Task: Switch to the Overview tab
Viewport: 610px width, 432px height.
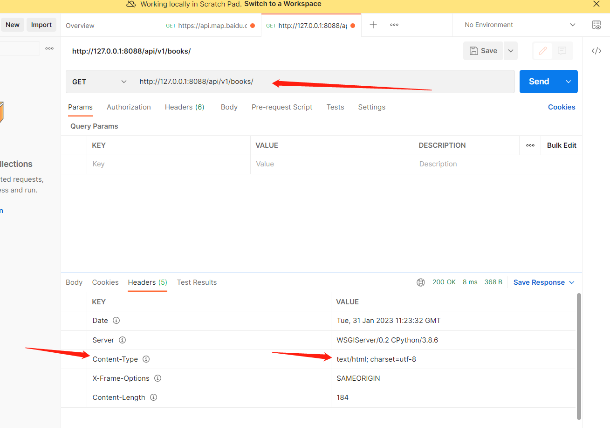Action: (80, 26)
